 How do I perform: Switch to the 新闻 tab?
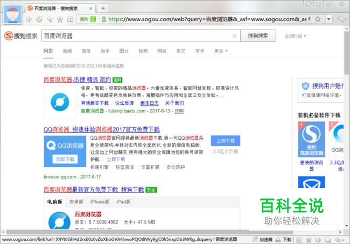[67, 51]
